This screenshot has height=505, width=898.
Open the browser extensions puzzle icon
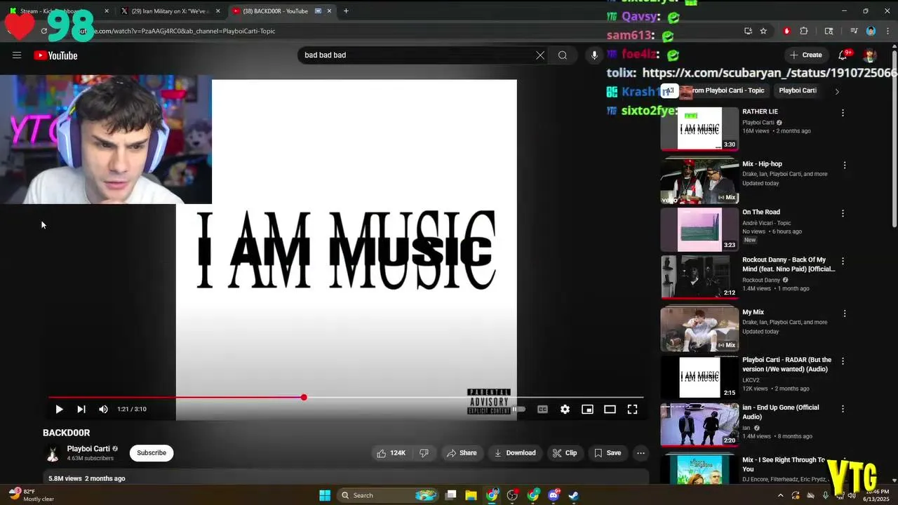click(804, 31)
